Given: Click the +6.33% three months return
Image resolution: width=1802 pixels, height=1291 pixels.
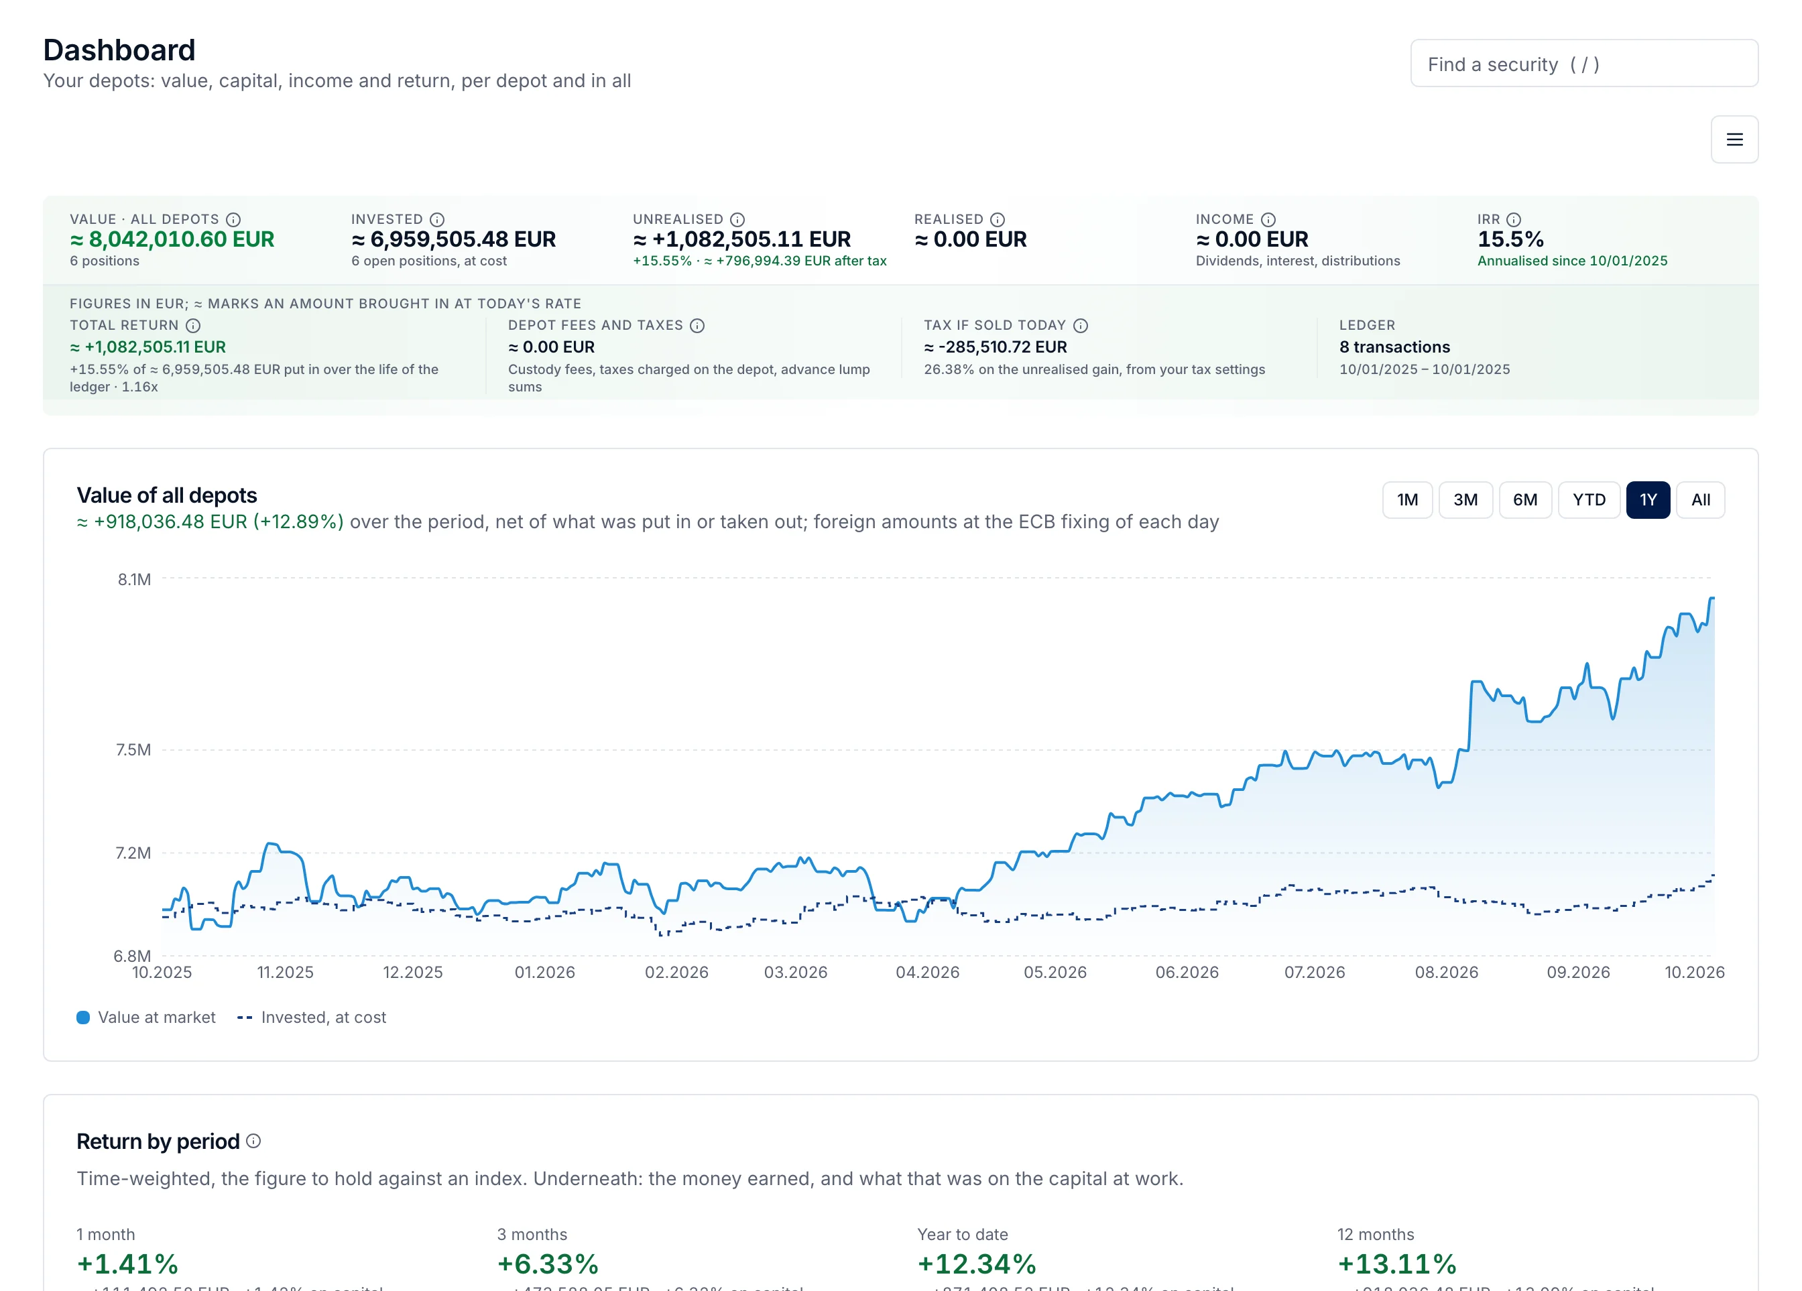Looking at the screenshot, I should point(548,1264).
